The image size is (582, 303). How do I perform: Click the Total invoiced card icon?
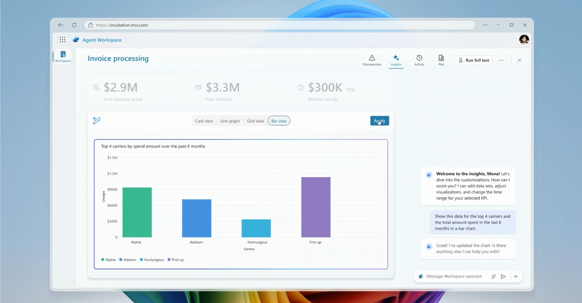(198, 87)
